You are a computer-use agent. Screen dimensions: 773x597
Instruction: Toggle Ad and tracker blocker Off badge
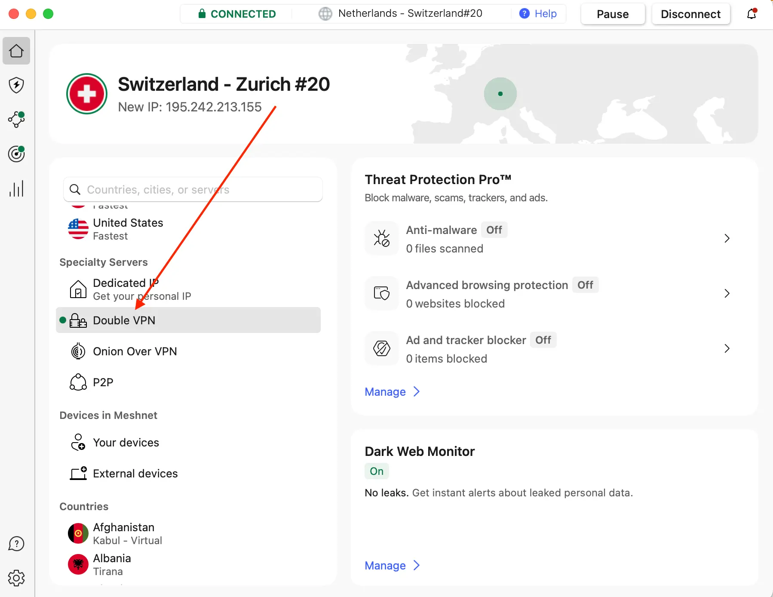tap(543, 340)
